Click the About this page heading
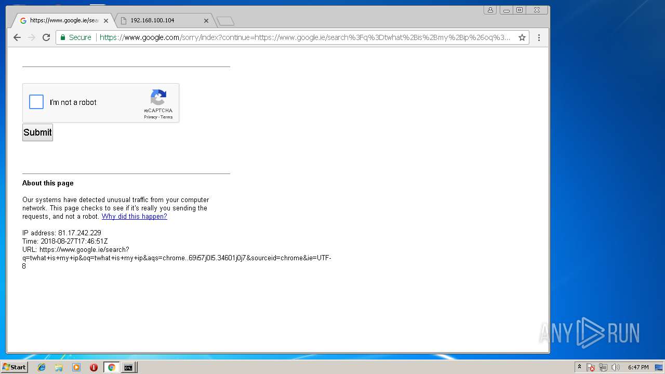 [48, 183]
